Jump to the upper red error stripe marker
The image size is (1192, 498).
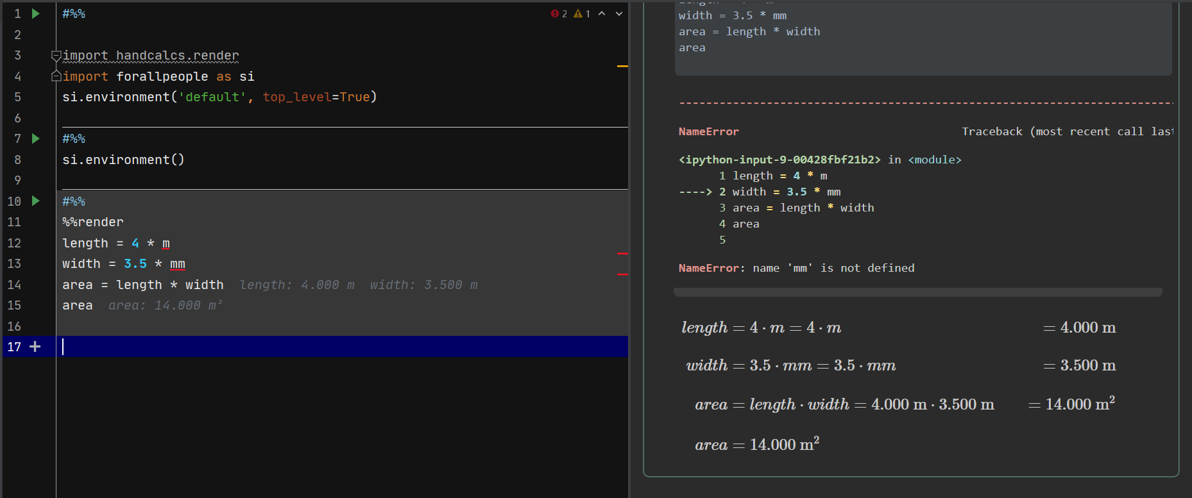click(x=622, y=254)
